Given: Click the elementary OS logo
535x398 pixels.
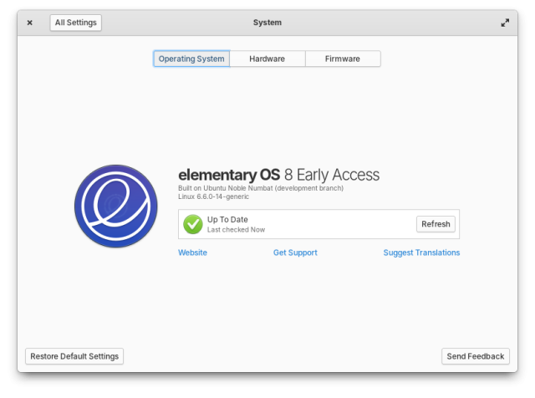Looking at the screenshot, I should coord(116,207).
